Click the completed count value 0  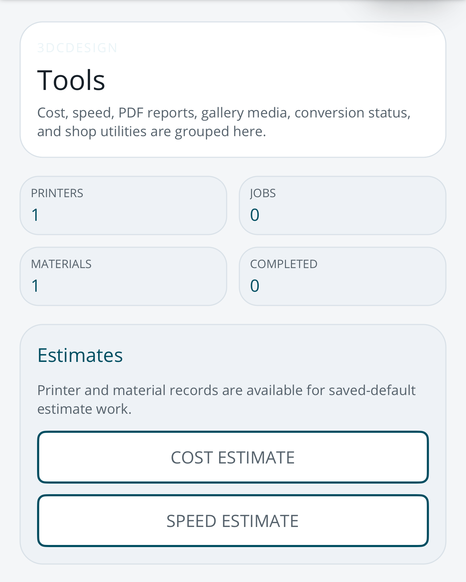click(x=255, y=286)
